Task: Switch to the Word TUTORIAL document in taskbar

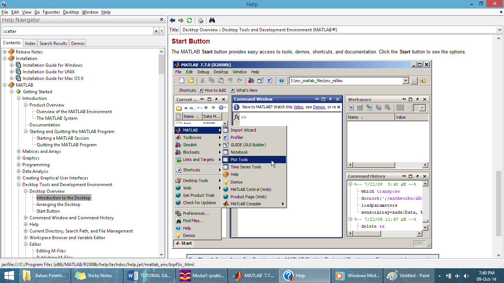Action: (149, 276)
